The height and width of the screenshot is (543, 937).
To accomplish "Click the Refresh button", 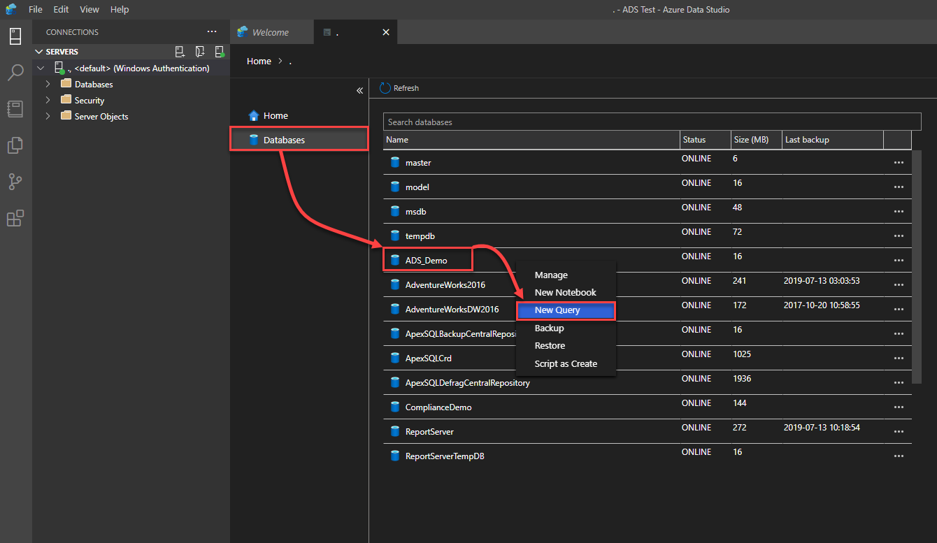I will (x=399, y=88).
